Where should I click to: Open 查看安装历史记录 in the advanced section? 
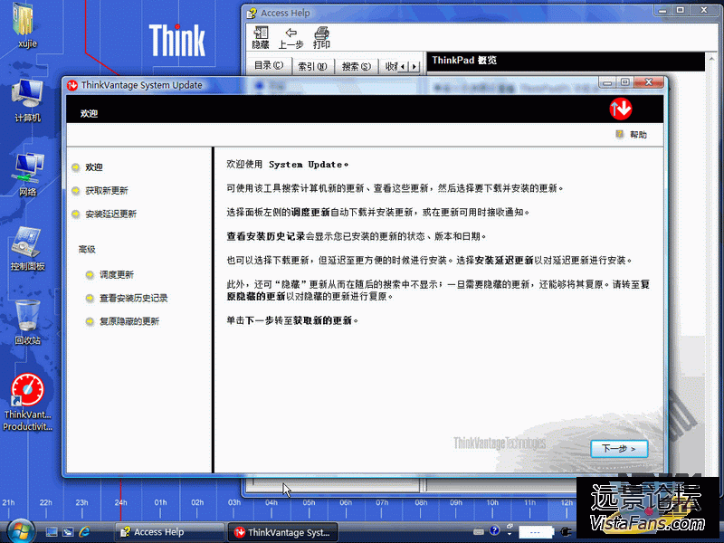pyautogui.click(x=133, y=298)
